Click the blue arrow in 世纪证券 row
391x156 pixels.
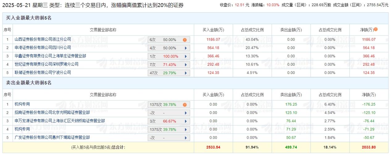click(185, 65)
